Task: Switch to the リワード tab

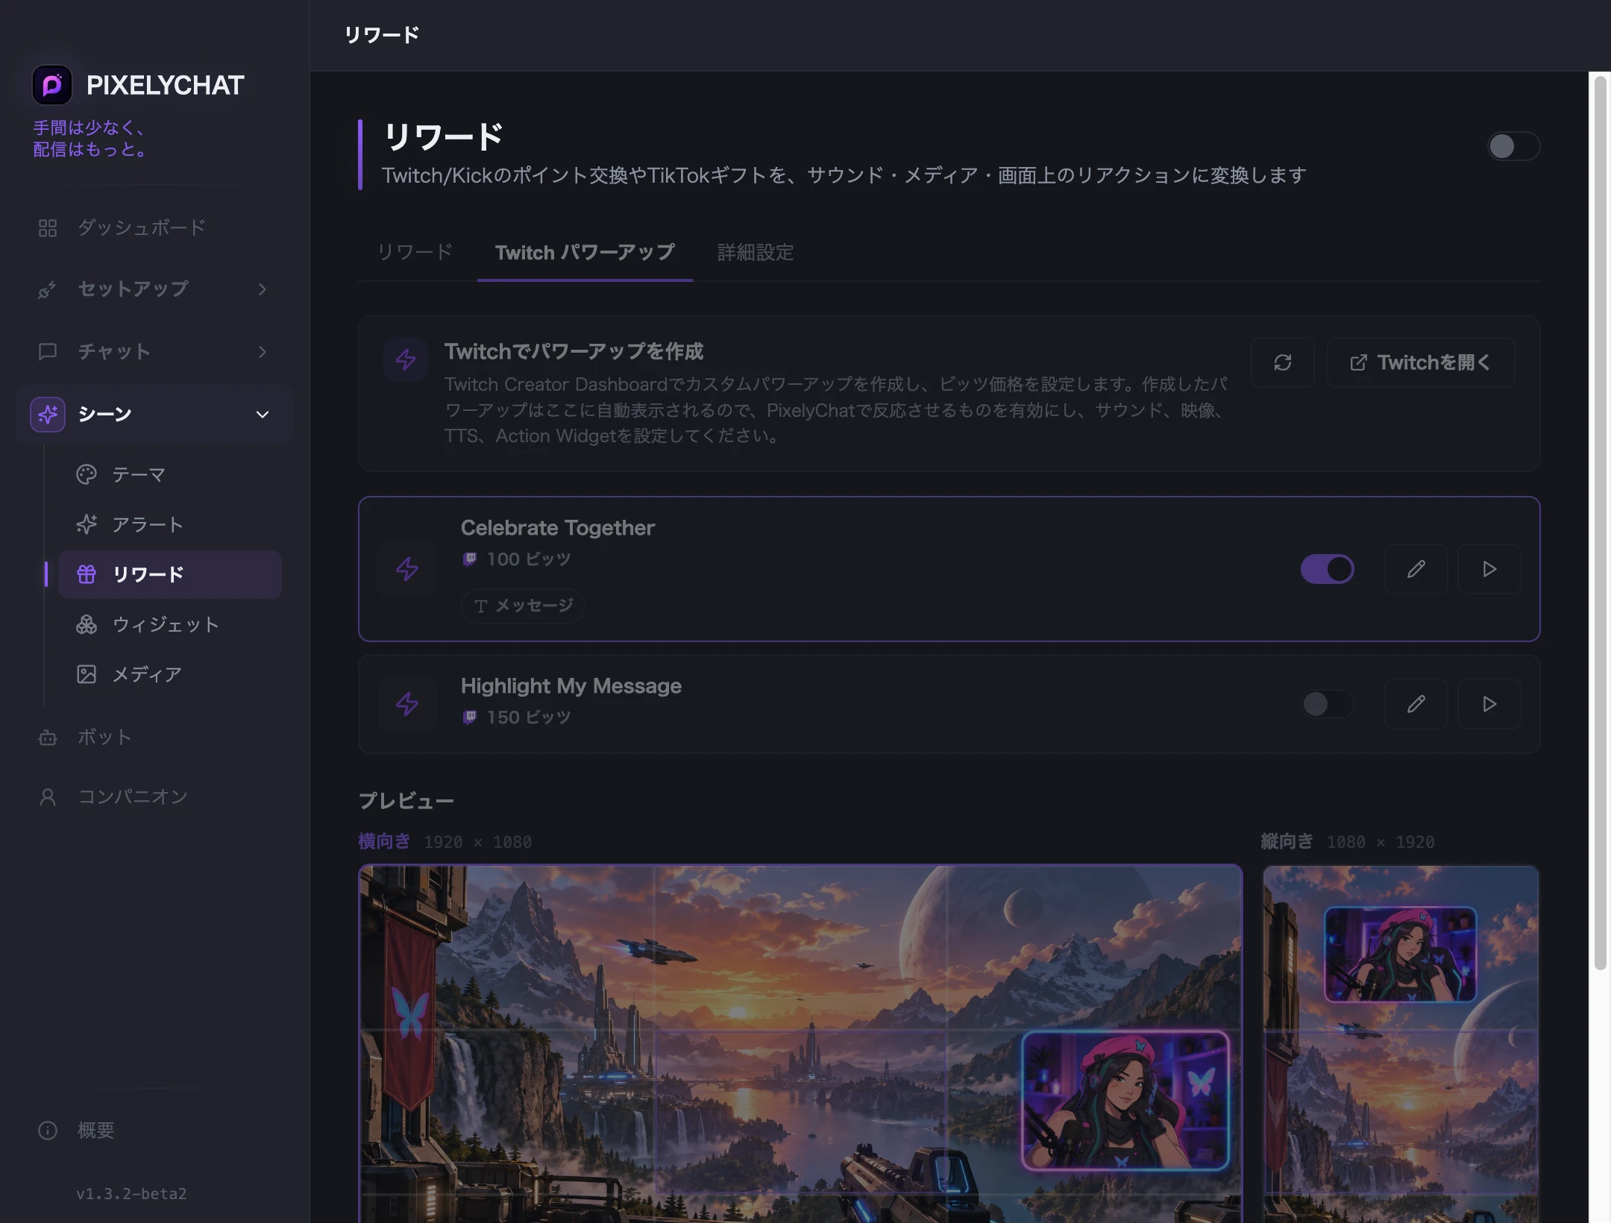Action: (x=415, y=252)
